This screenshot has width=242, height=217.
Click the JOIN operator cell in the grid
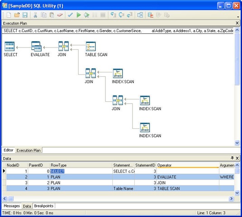tap(188, 183)
